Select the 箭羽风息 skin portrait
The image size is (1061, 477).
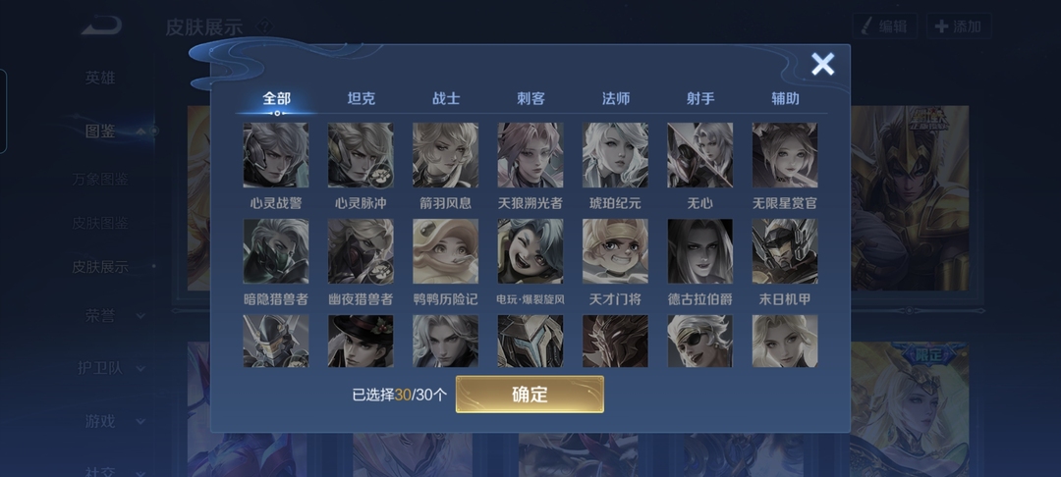(x=446, y=155)
